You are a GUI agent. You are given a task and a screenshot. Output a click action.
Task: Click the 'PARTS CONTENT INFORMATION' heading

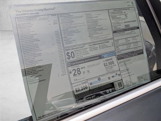(x=122, y=10)
